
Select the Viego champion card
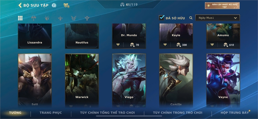point(129,81)
